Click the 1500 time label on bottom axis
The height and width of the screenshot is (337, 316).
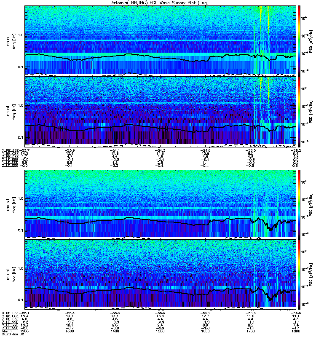click(160, 331)
